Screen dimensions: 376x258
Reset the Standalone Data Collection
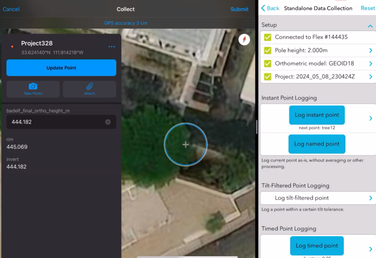(367, 8)
